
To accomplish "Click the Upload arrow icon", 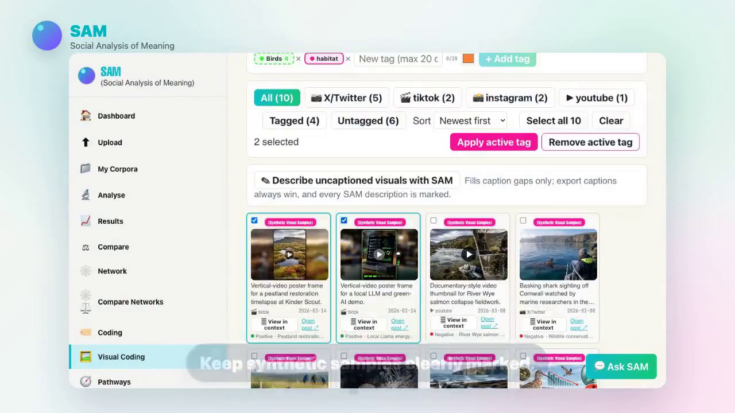I will click(x=86, y=142).
